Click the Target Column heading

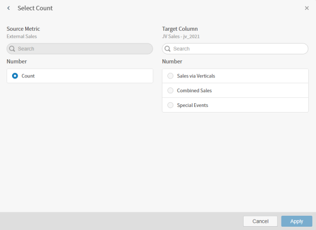pos(180,29)
